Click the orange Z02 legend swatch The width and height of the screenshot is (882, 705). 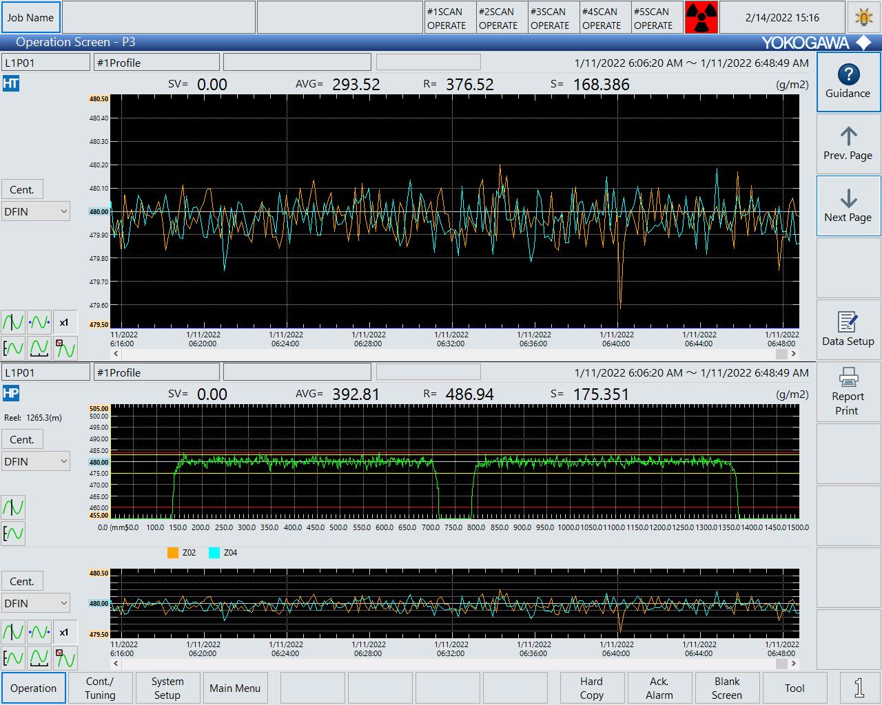click(x=173, y=553)
